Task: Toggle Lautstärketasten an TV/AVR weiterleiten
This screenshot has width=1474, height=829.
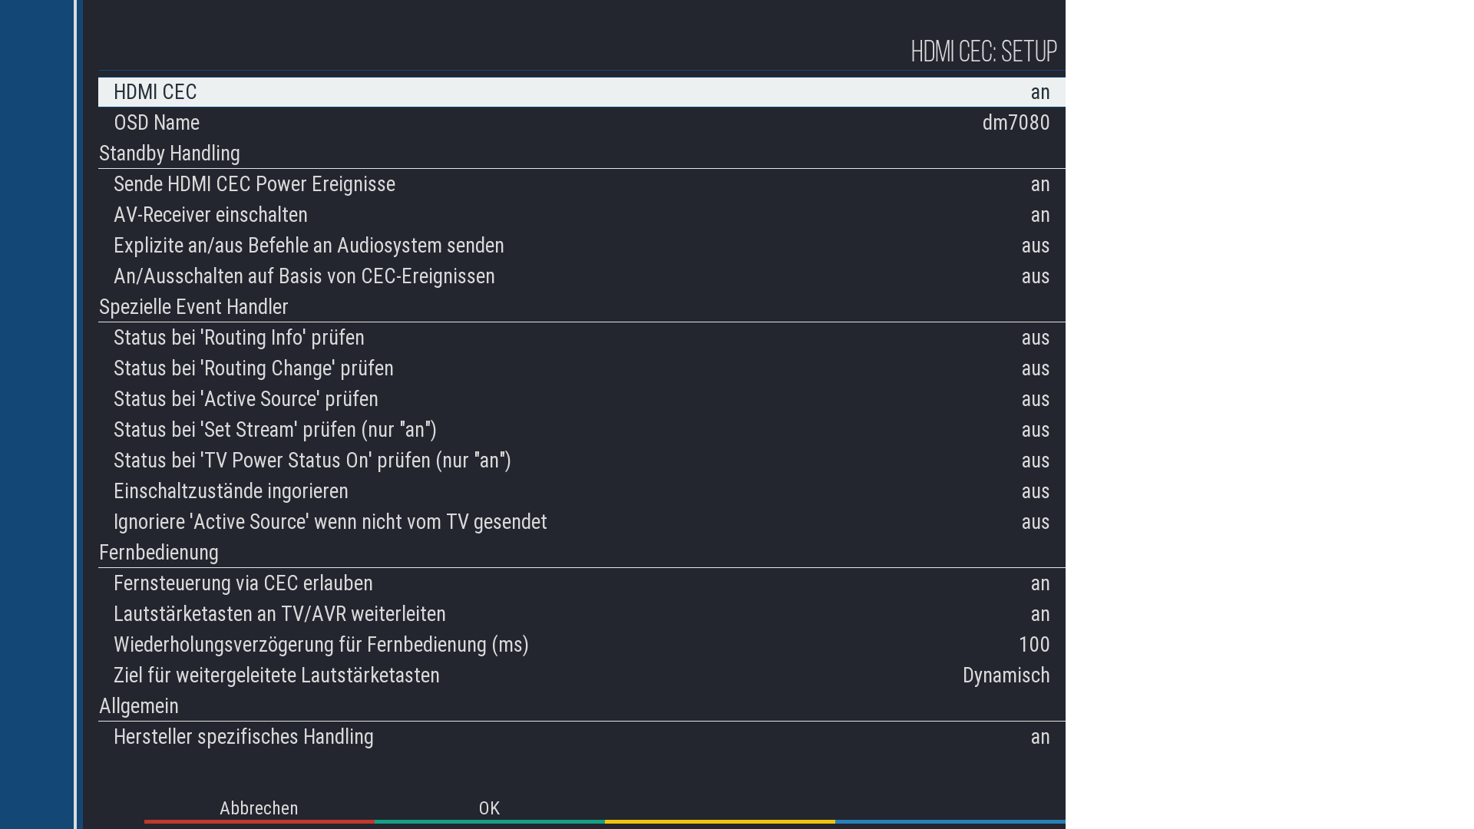Action: click(581, 614)
